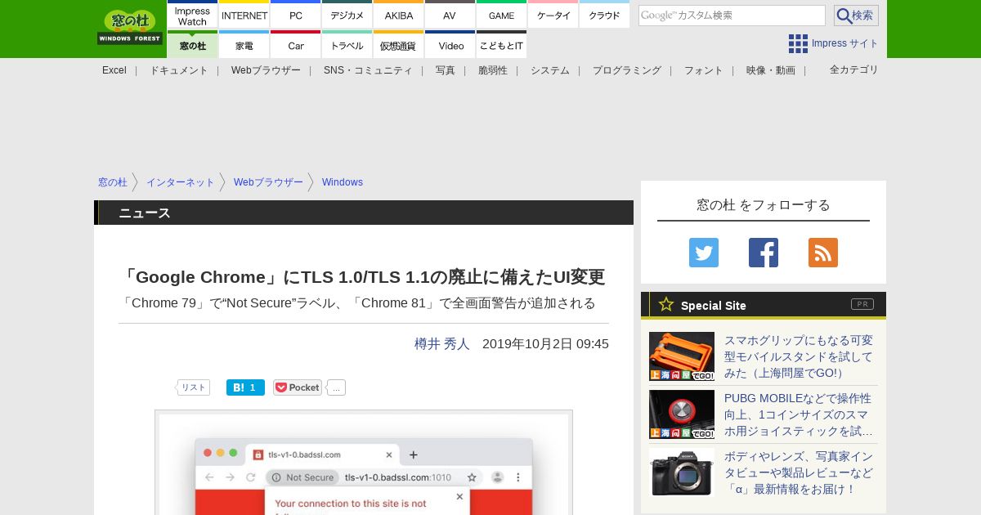Go to Webブラウザー breadcrumb link
This screenshot has height=515, width=981.
268,182
